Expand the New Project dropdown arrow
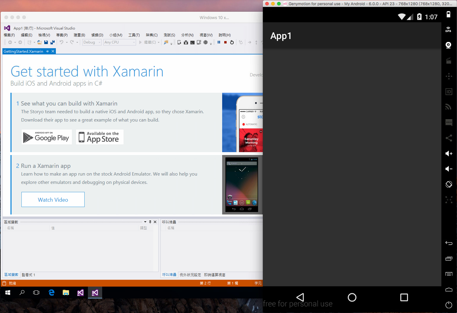Screen dimensions: 457x313 click(34, 42)
